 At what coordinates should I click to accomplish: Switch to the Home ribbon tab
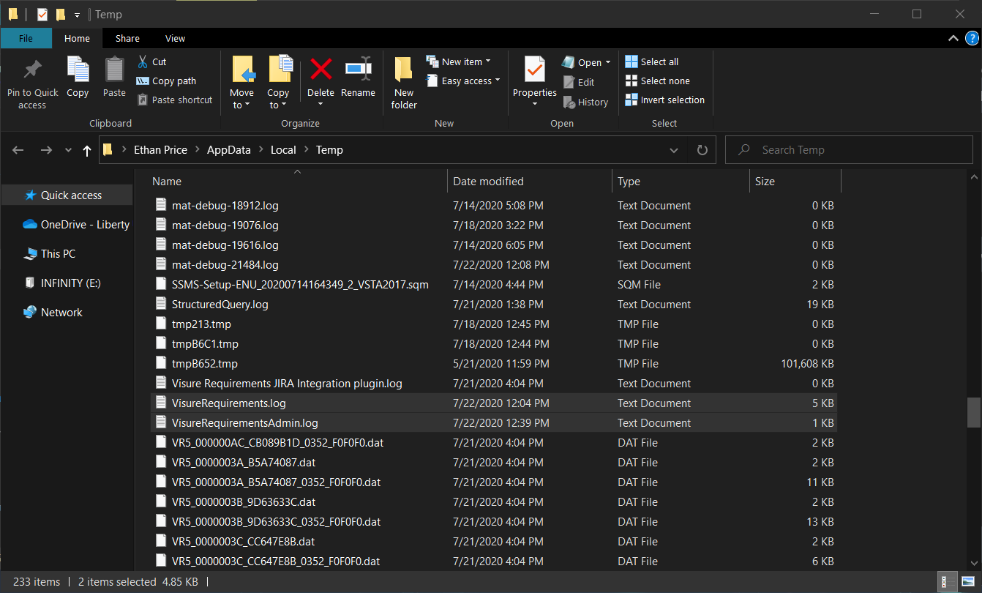pos(77,39)
